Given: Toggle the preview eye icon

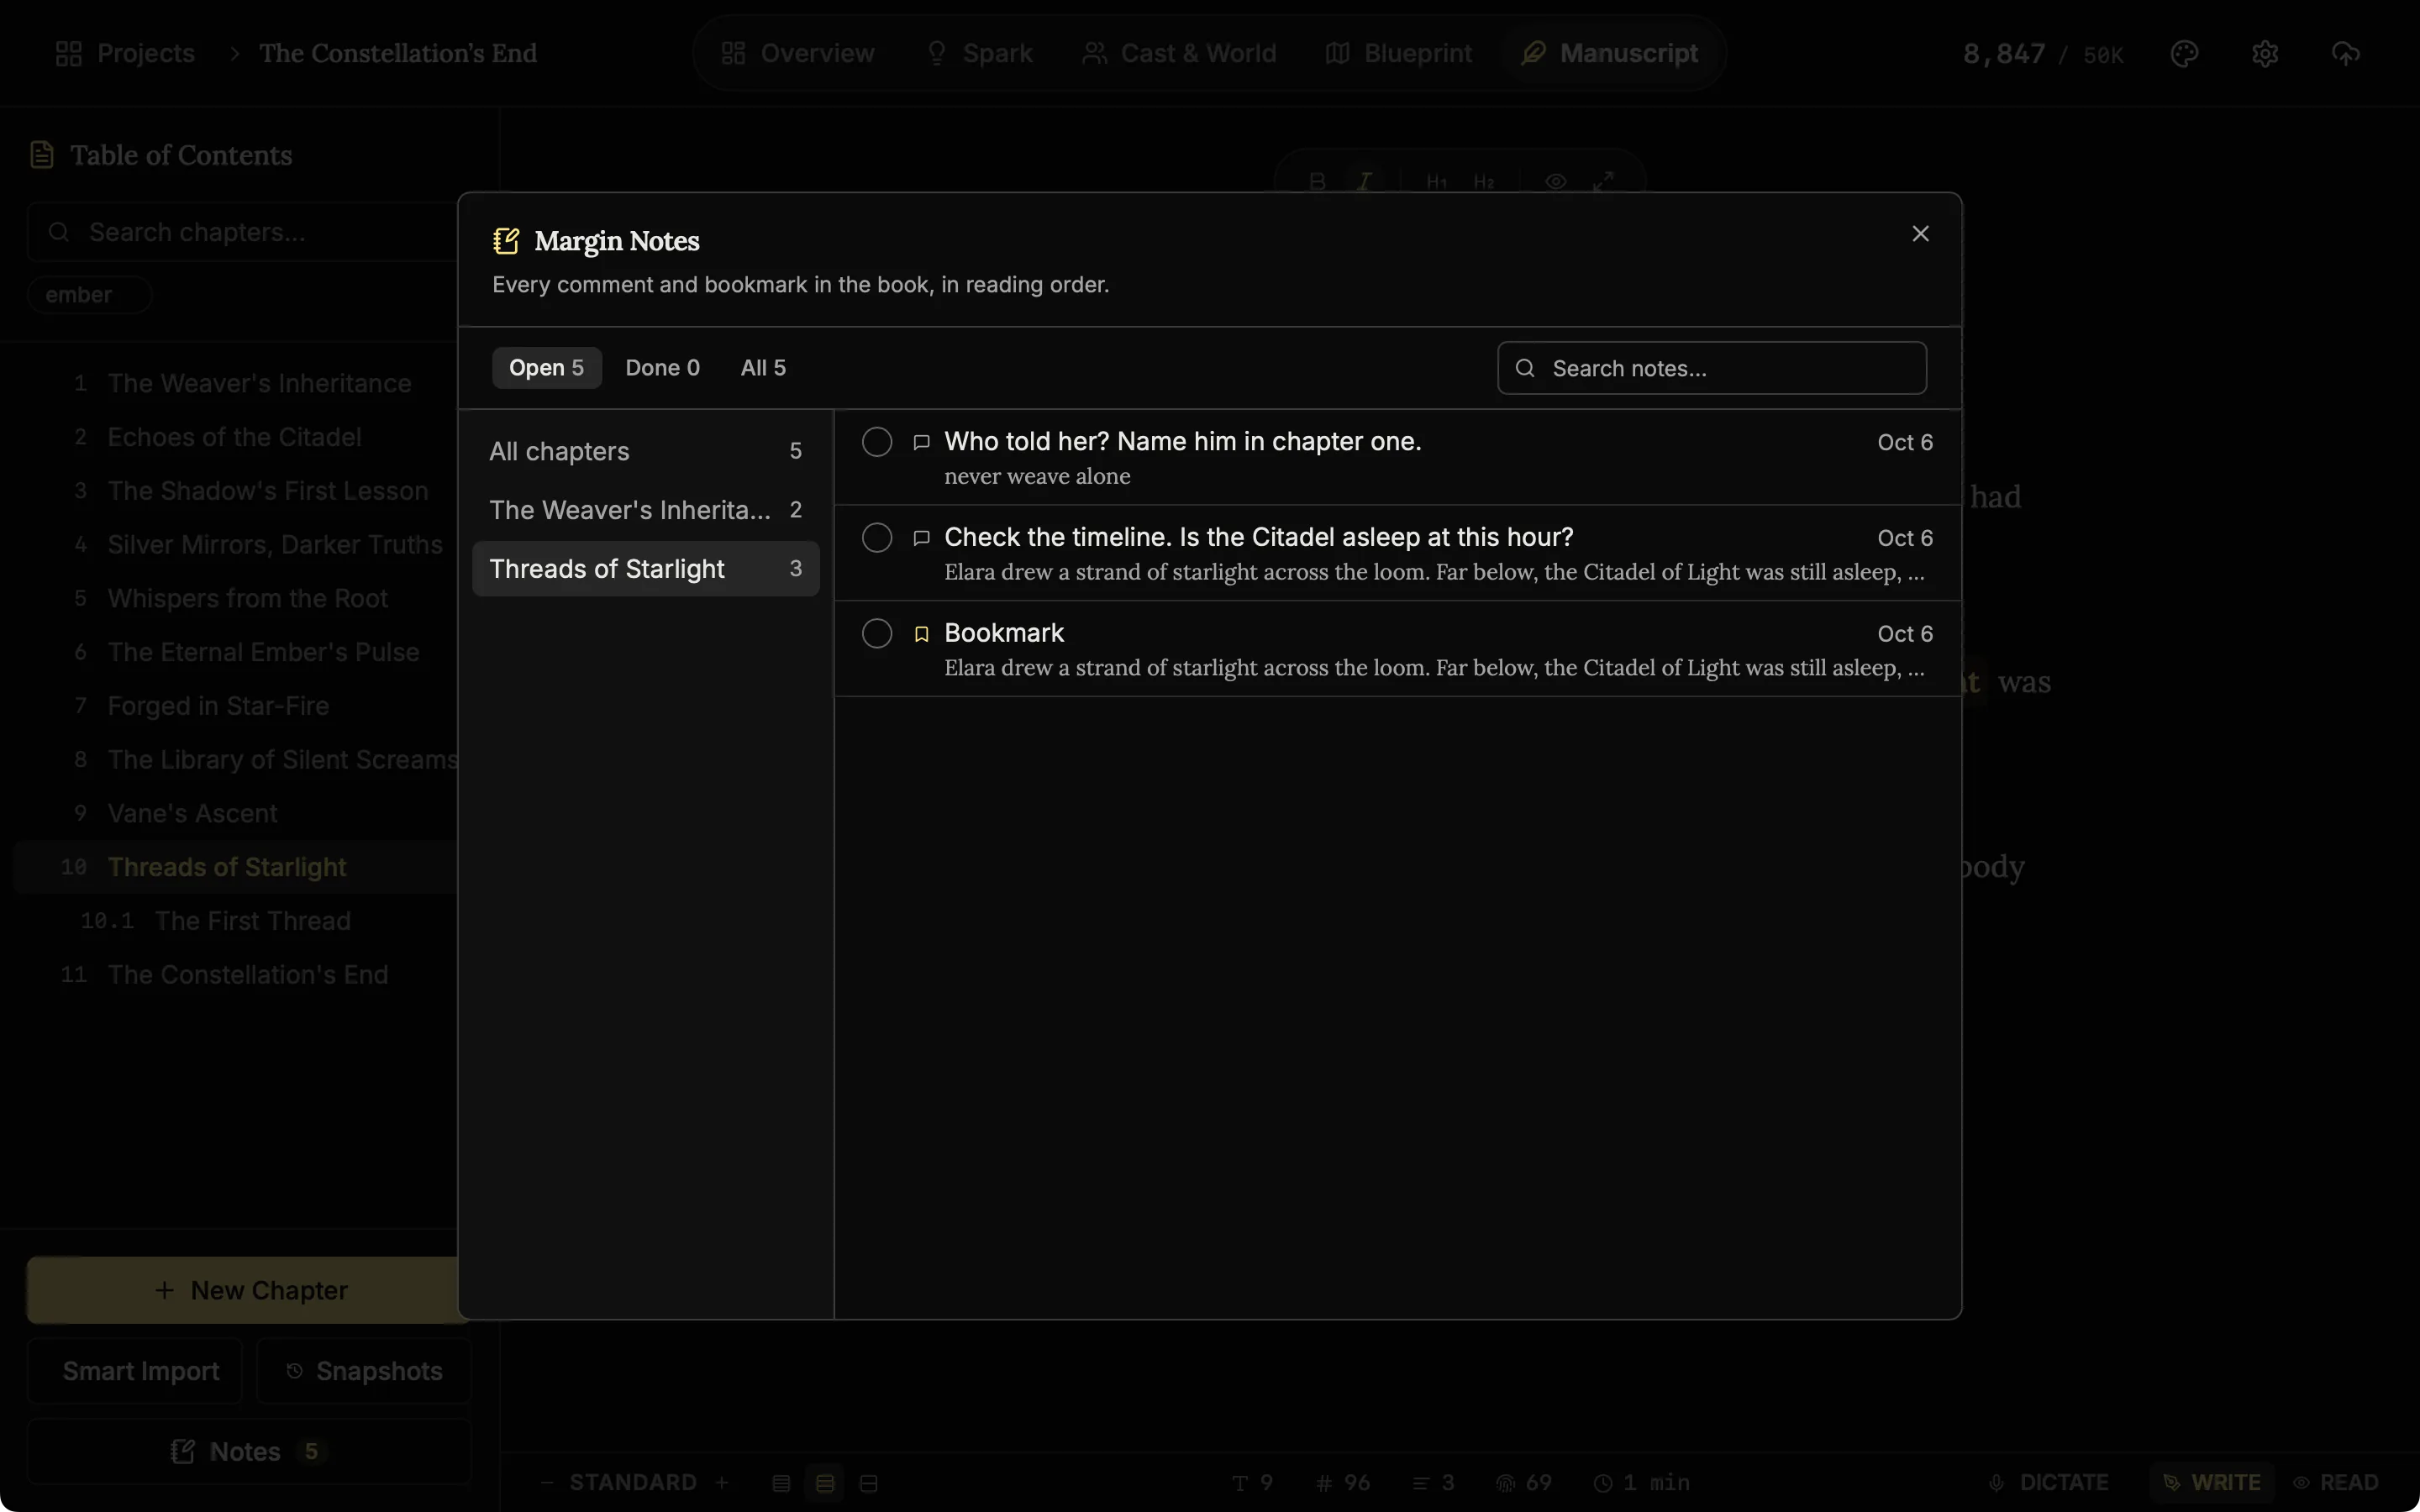Looking at the screenshot, I should pos(1555,181).
